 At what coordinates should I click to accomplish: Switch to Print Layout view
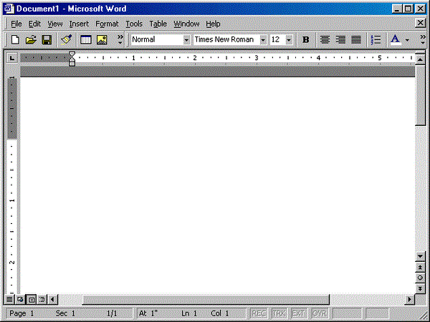[x=32, y=299]
